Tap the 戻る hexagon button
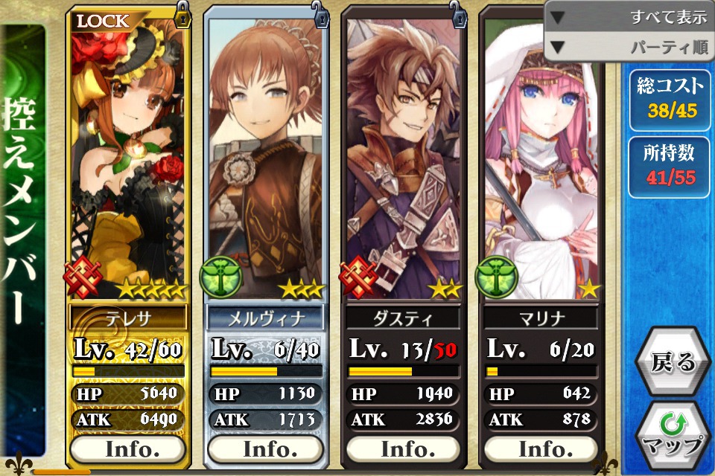 [x=673, y=361]
